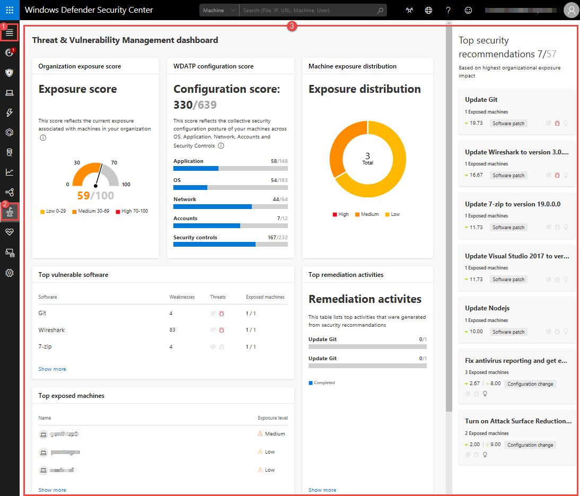The height and width of the screenshot is (496, 580).
Task: Open Alerts queue lightning icon
Action: tap(10, 112)
